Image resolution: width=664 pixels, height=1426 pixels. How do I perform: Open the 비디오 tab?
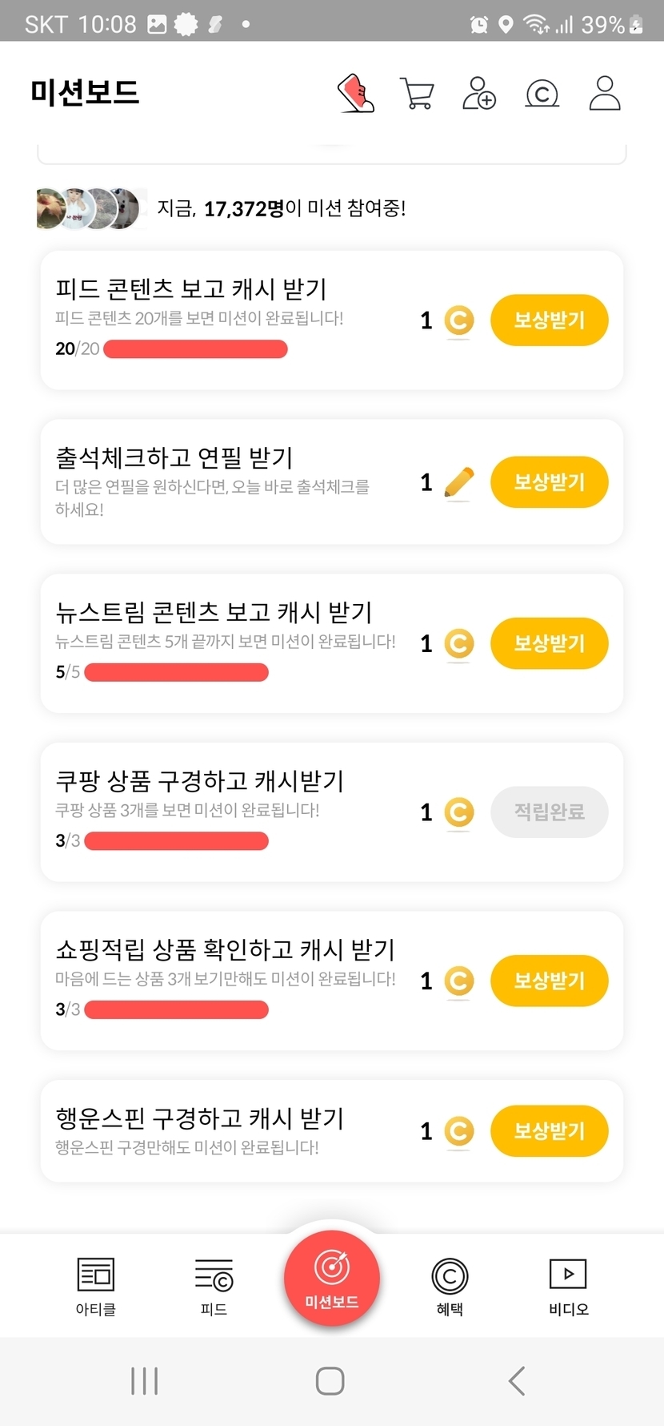point(568,1286)
